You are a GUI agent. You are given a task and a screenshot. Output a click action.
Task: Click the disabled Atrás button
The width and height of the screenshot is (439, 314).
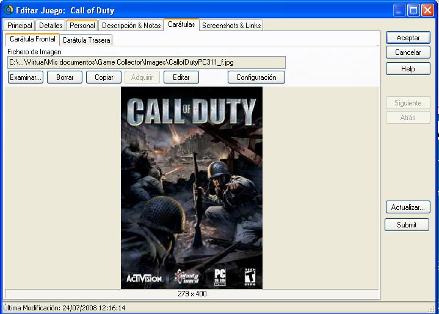[x=408, y=118]
